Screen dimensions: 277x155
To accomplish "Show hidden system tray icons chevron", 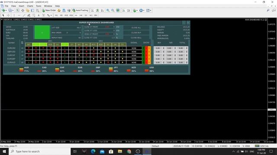I will (233, 151).
